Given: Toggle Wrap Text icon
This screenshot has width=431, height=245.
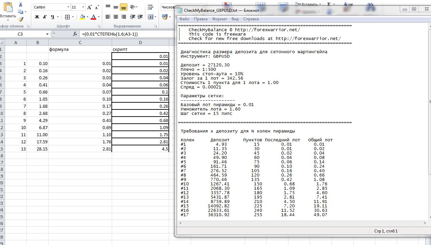Looking at the screenshot, I should click(151, 7).
